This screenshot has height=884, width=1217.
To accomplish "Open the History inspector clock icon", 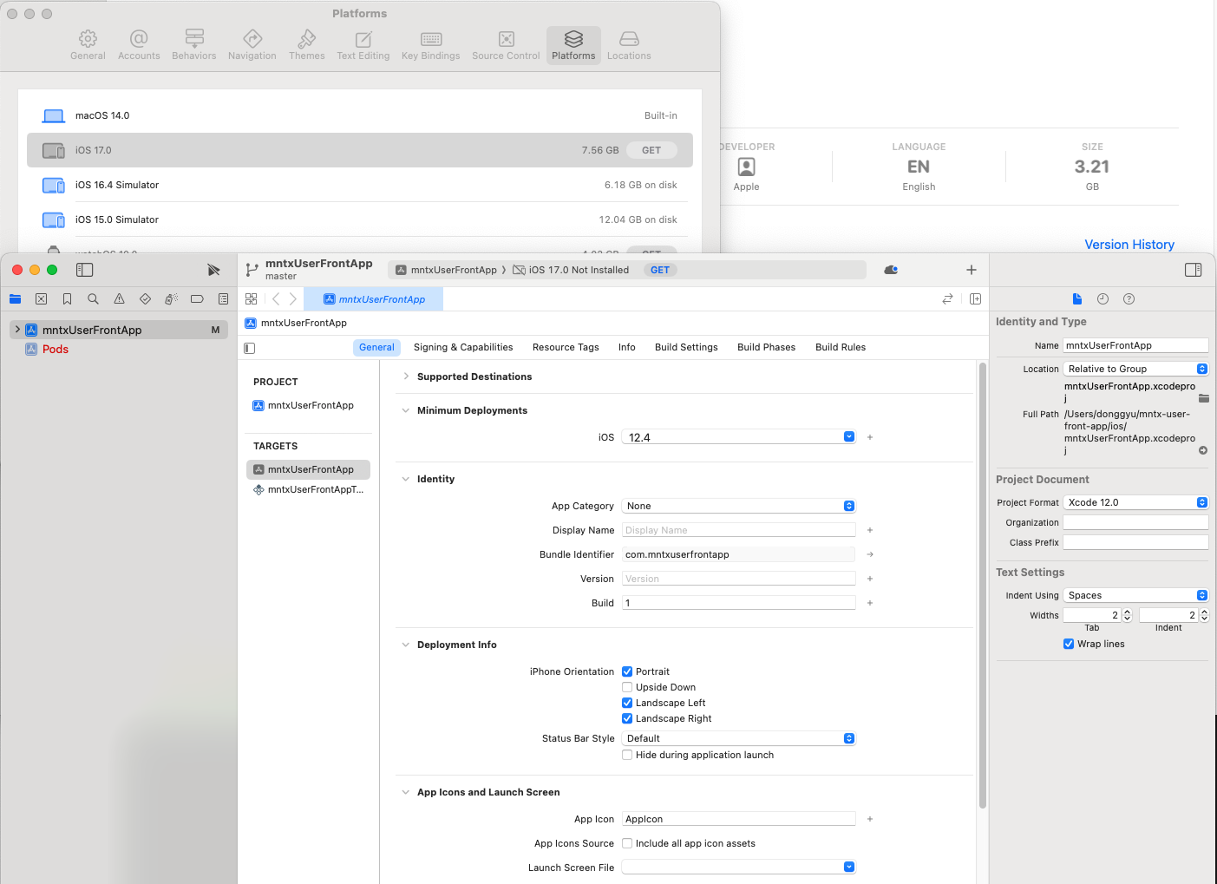I will click(x=1102, y=299).
